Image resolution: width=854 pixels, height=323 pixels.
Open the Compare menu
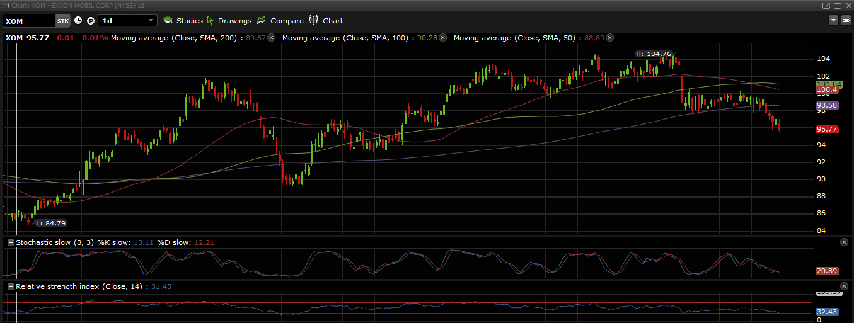click(280, 21)
